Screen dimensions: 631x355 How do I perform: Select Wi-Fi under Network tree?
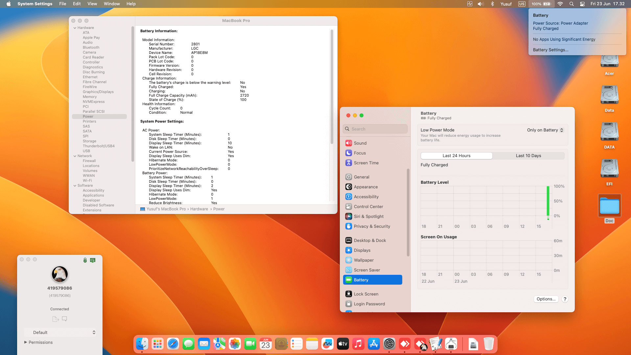coord(87,180)
